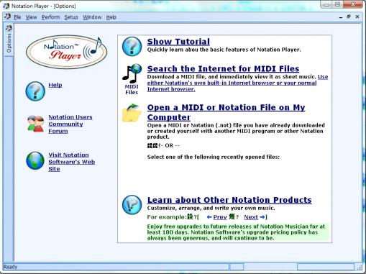This screenshot has width=366, height=274.
Task: Click the built-in Internet browser link text
Action: (x=237, y=83)
